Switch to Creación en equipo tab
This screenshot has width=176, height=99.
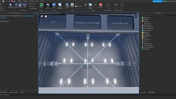click(14, 92)
